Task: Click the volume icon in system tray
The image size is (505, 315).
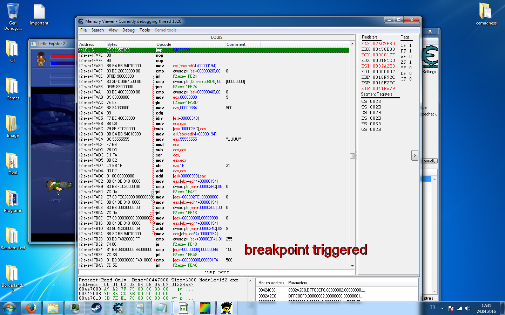Action: [467, 308]
